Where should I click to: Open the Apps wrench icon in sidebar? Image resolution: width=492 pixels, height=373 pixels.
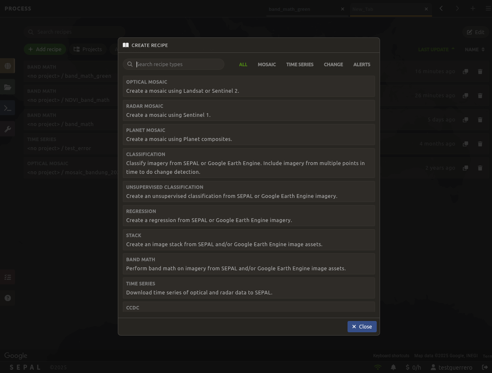7,129
